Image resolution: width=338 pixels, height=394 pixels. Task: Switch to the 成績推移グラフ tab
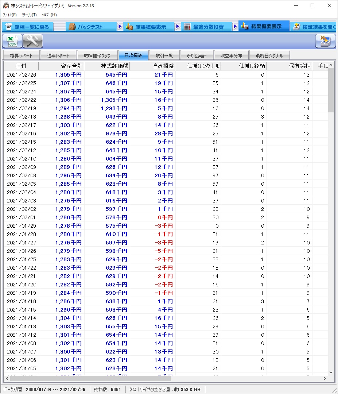point(97,55)
